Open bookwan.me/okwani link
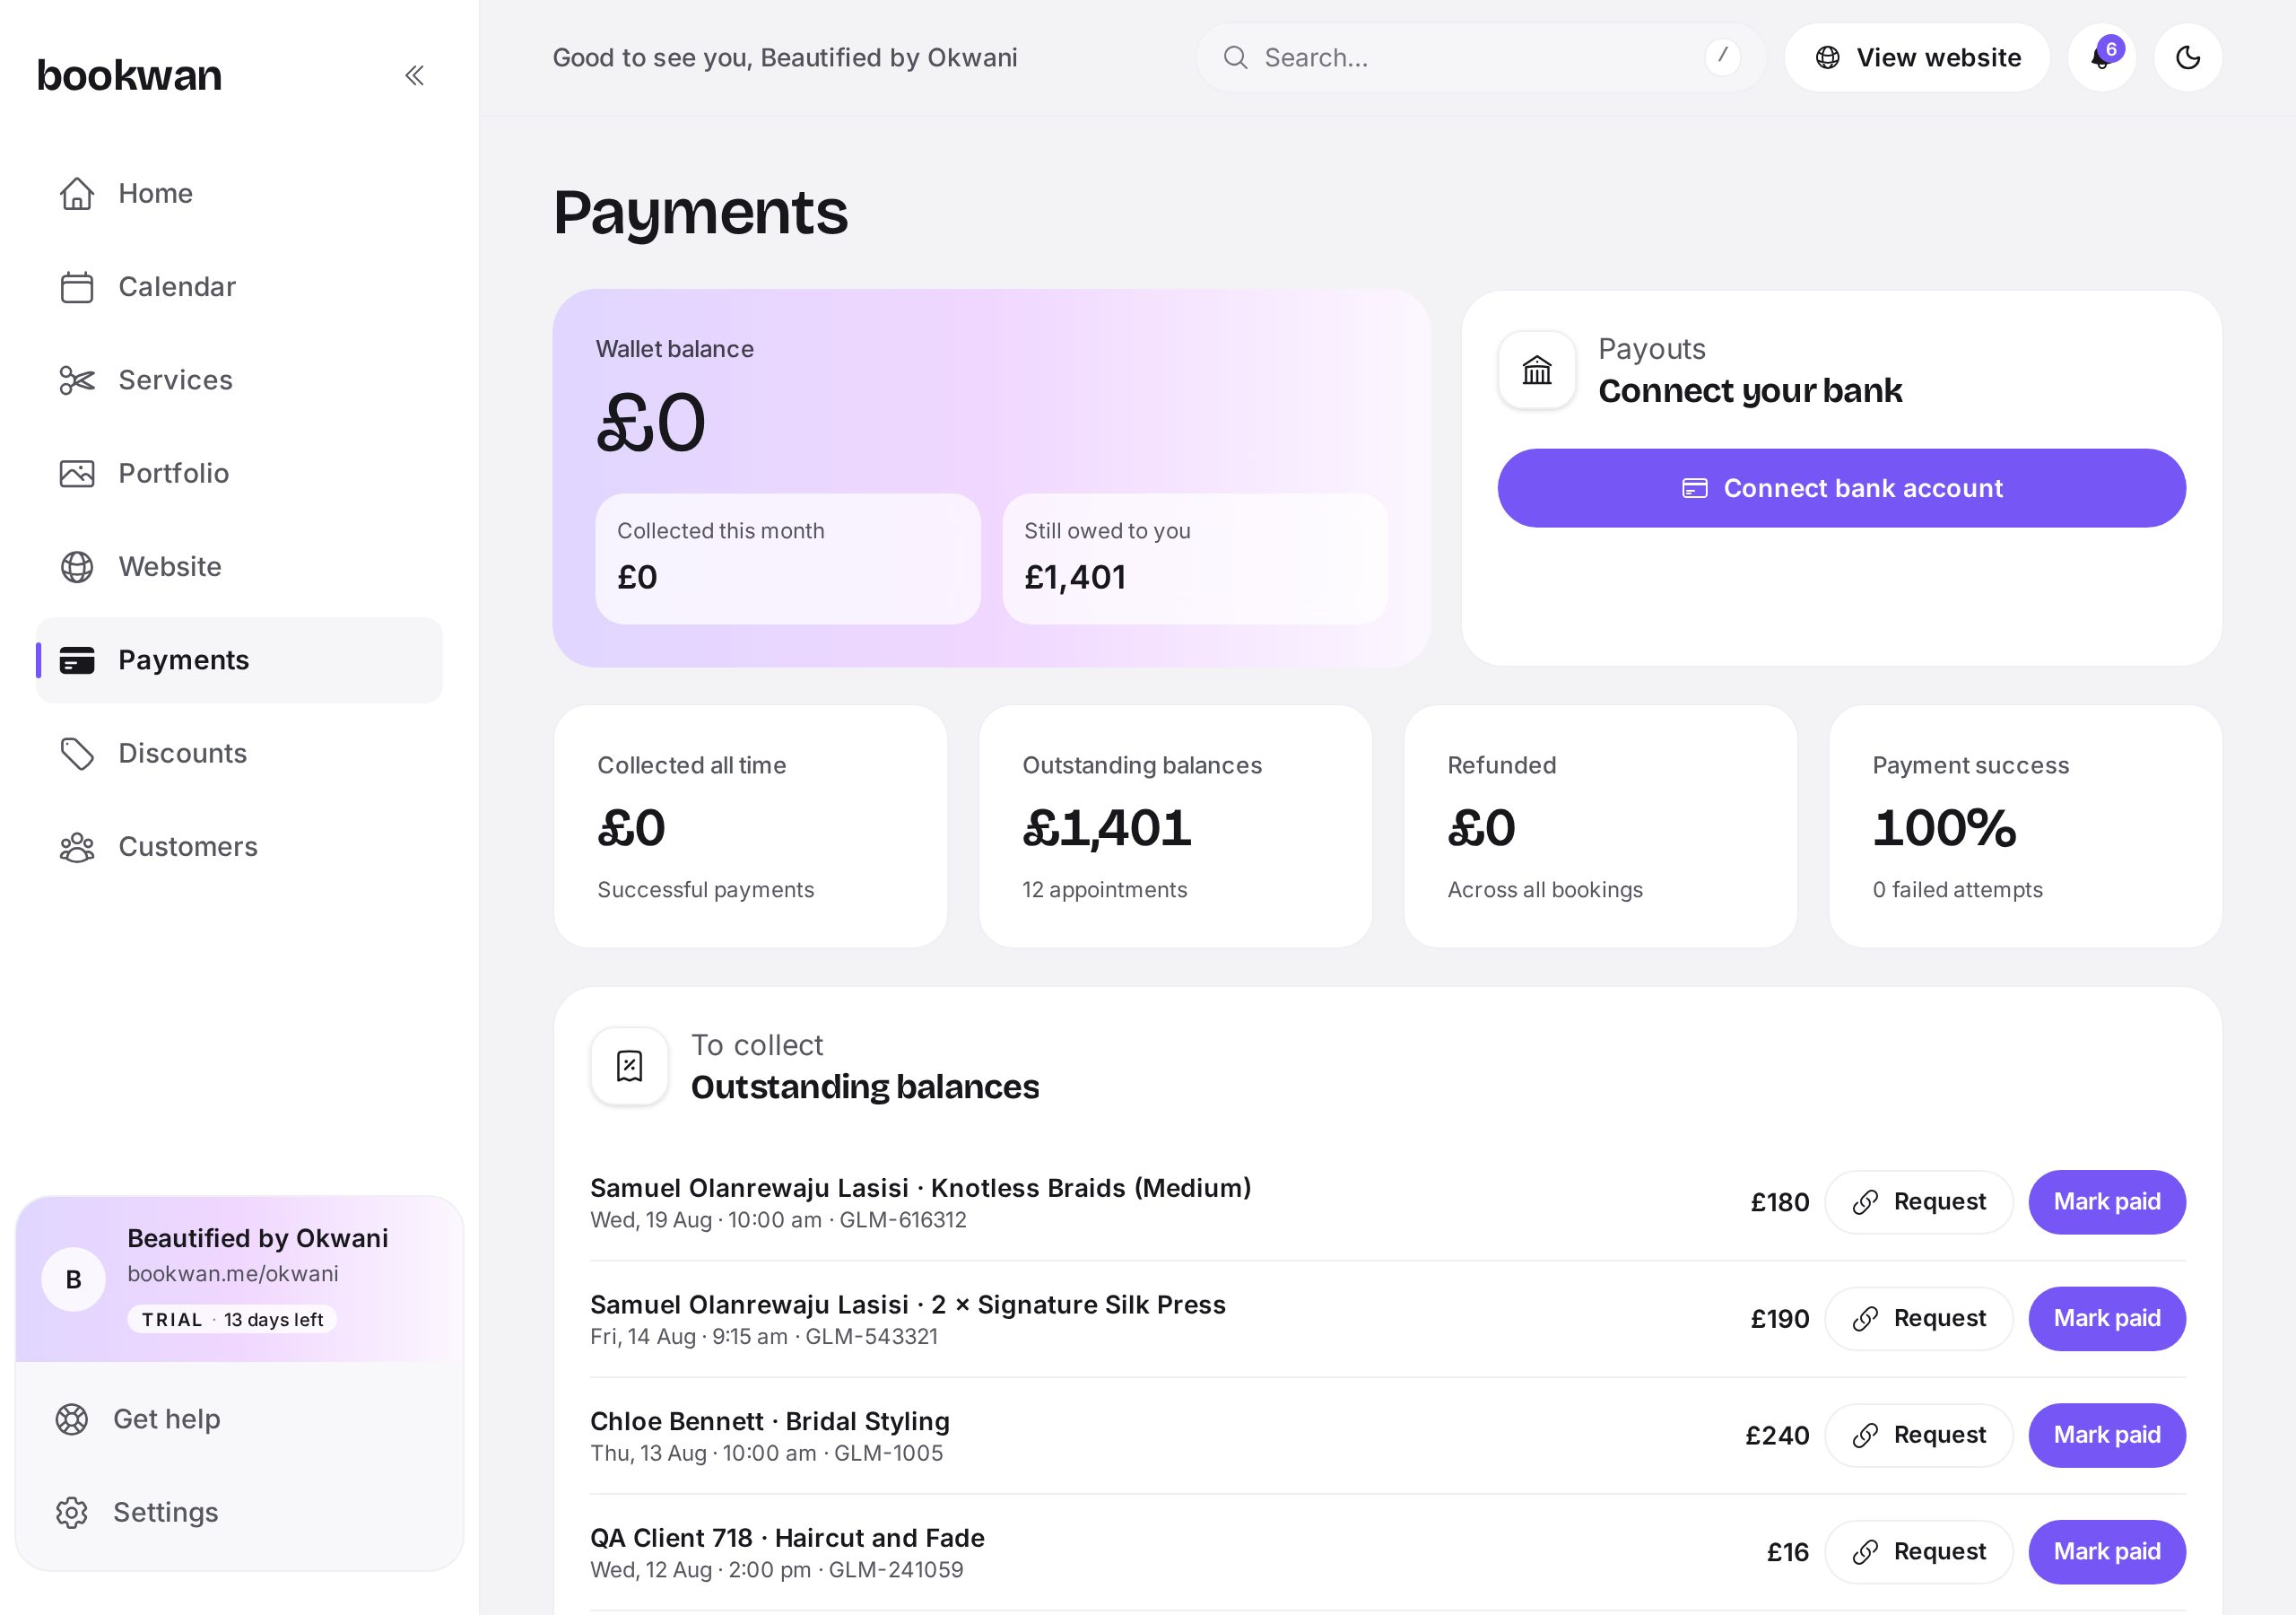Viewport: 2296px width, 1615px height. pyautogui.click(x=233, y=1274)
